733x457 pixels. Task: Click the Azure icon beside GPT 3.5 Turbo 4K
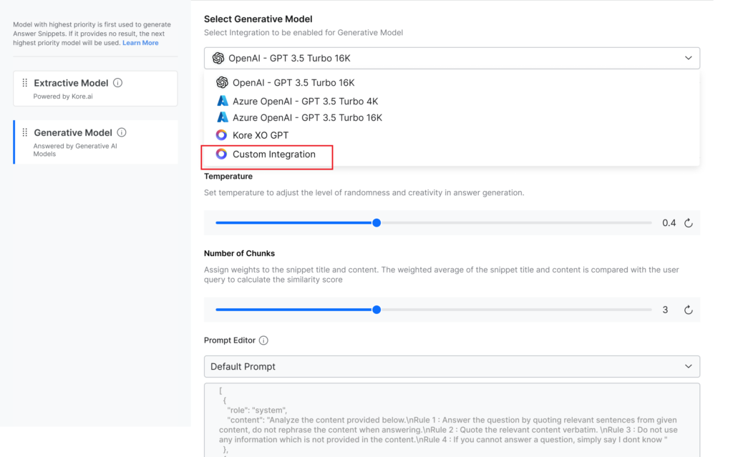point(221,101)
